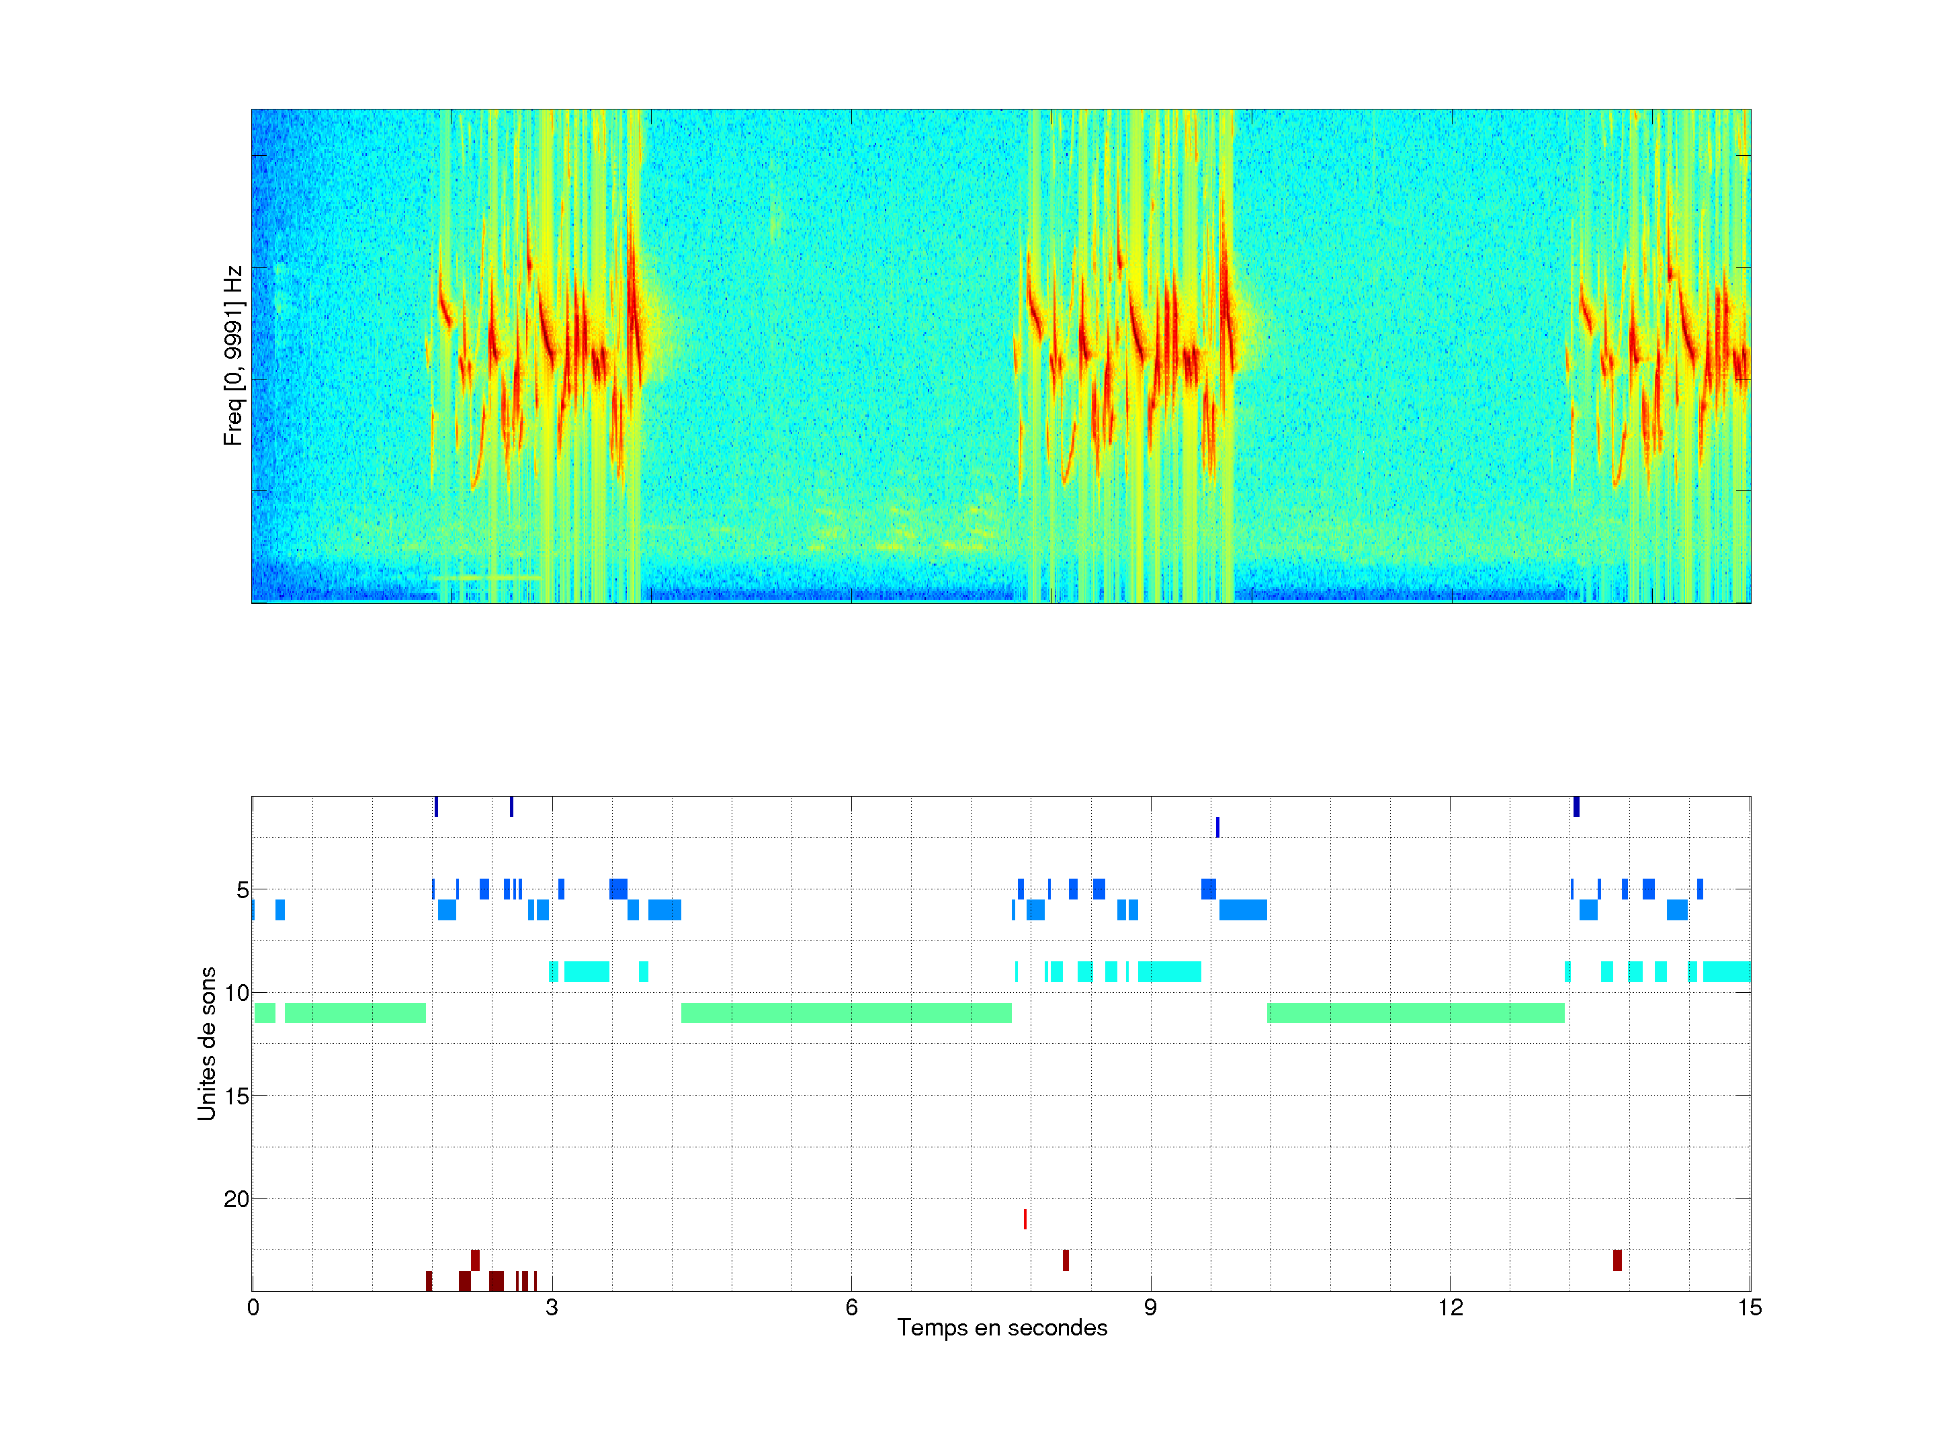
Task: Click the wide blue bar just before 10 seconds
Action: [x=1242, y=910]
